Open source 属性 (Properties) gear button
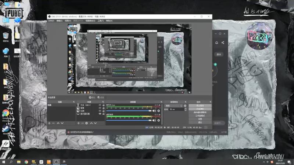294x165 pixels. pyautogui.click(x=92, y=98)
